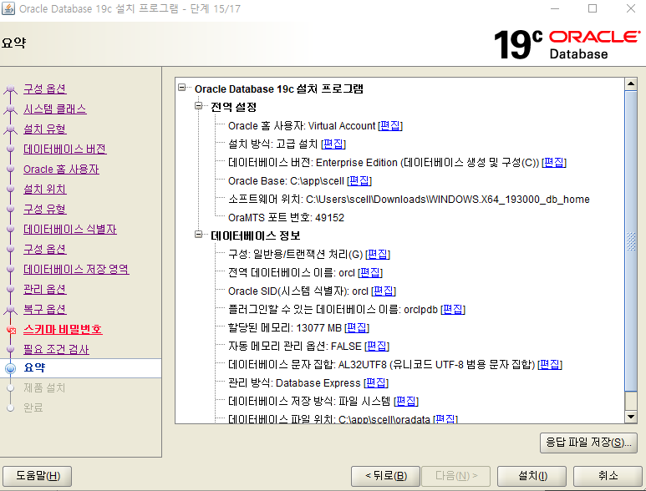The width and height of the screenshot is (646, 491).
Task: Return to the 스키마 비밀번호 step
Action: click(63, 329)
